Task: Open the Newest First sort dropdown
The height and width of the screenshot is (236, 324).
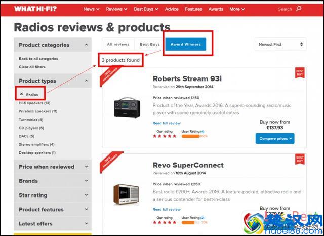Action: point(280,44)
